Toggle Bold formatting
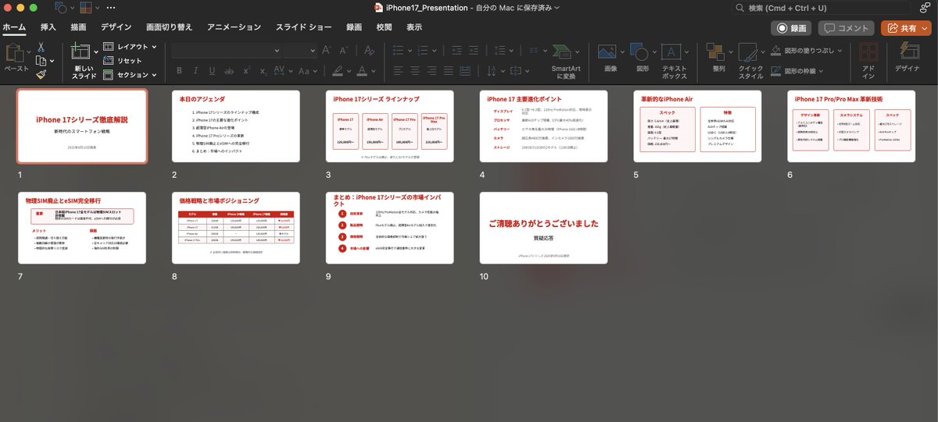The height and width of the screenshot is (422, 938). pyautogui.click(x=178, y=71)
